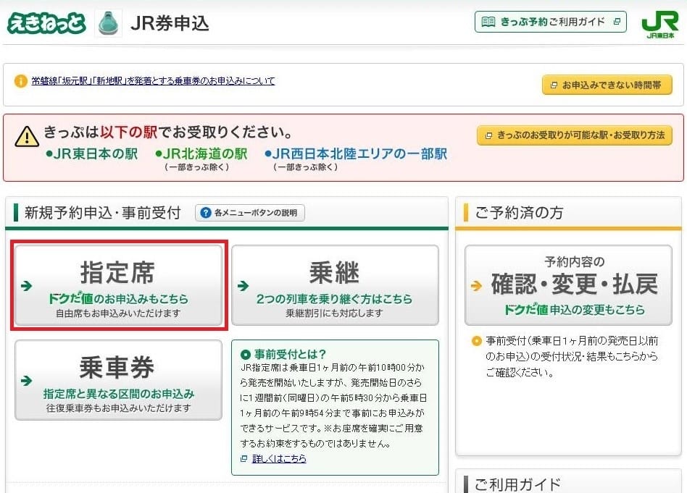
Task: Follow the 詳しくはこちら link
Action: tap(278, 459)
